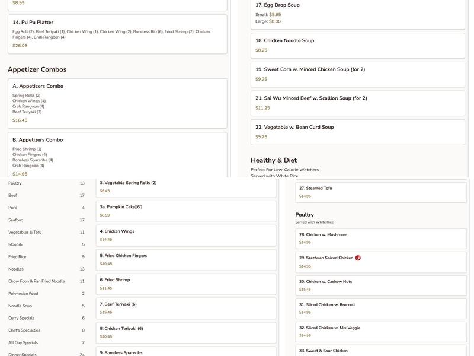Click the spicy pepper icon beside Szechuan Spiced Chicken
This screenshot has width=474, height=356.
coord(358,258)
